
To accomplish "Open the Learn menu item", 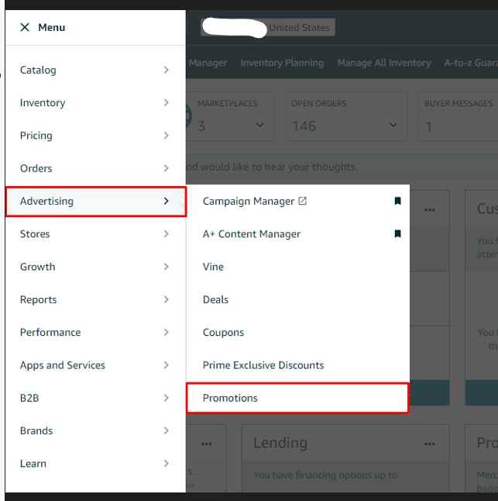I will point(95,464).
